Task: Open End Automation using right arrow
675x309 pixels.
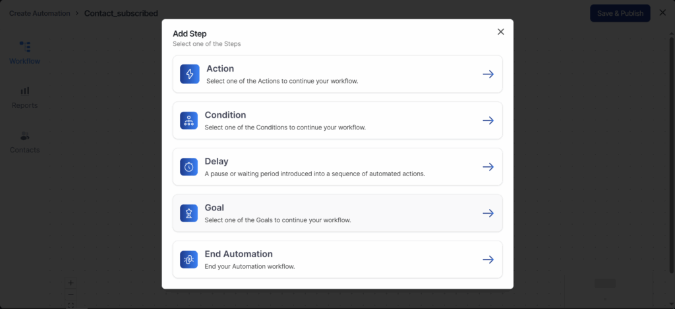Action: click(x=488, y=260)
